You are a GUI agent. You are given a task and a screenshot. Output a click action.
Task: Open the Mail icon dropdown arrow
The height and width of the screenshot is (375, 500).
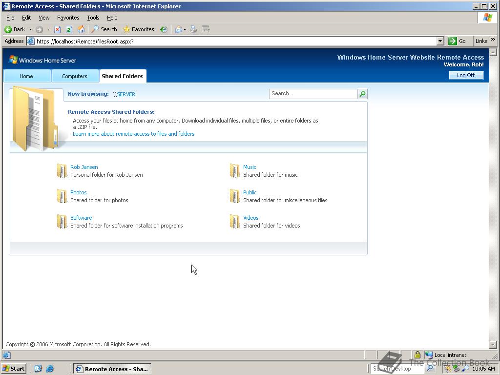tap(185, 30)
